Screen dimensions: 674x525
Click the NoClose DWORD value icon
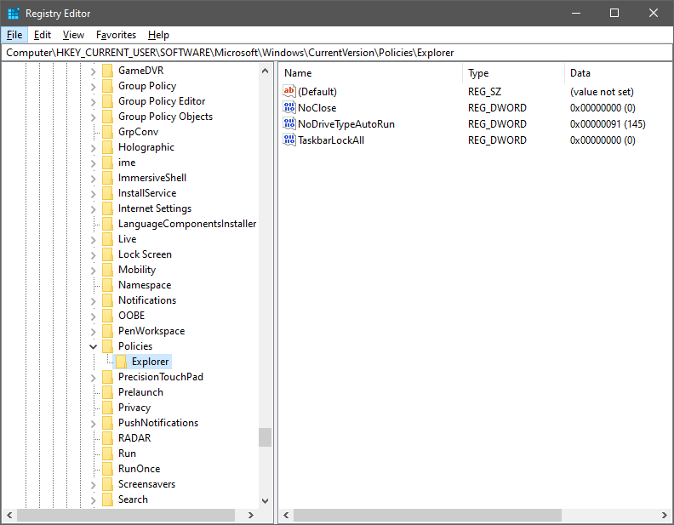point(289,108)
